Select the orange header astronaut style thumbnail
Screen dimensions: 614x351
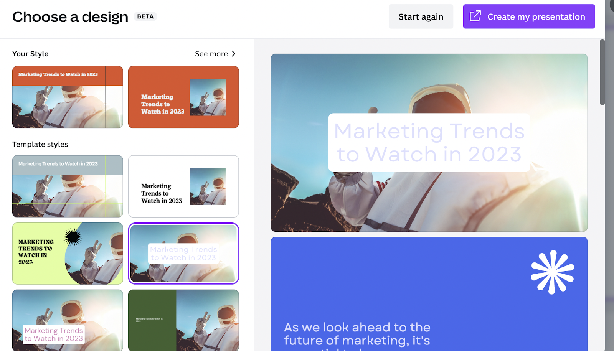tap(68, 97)
